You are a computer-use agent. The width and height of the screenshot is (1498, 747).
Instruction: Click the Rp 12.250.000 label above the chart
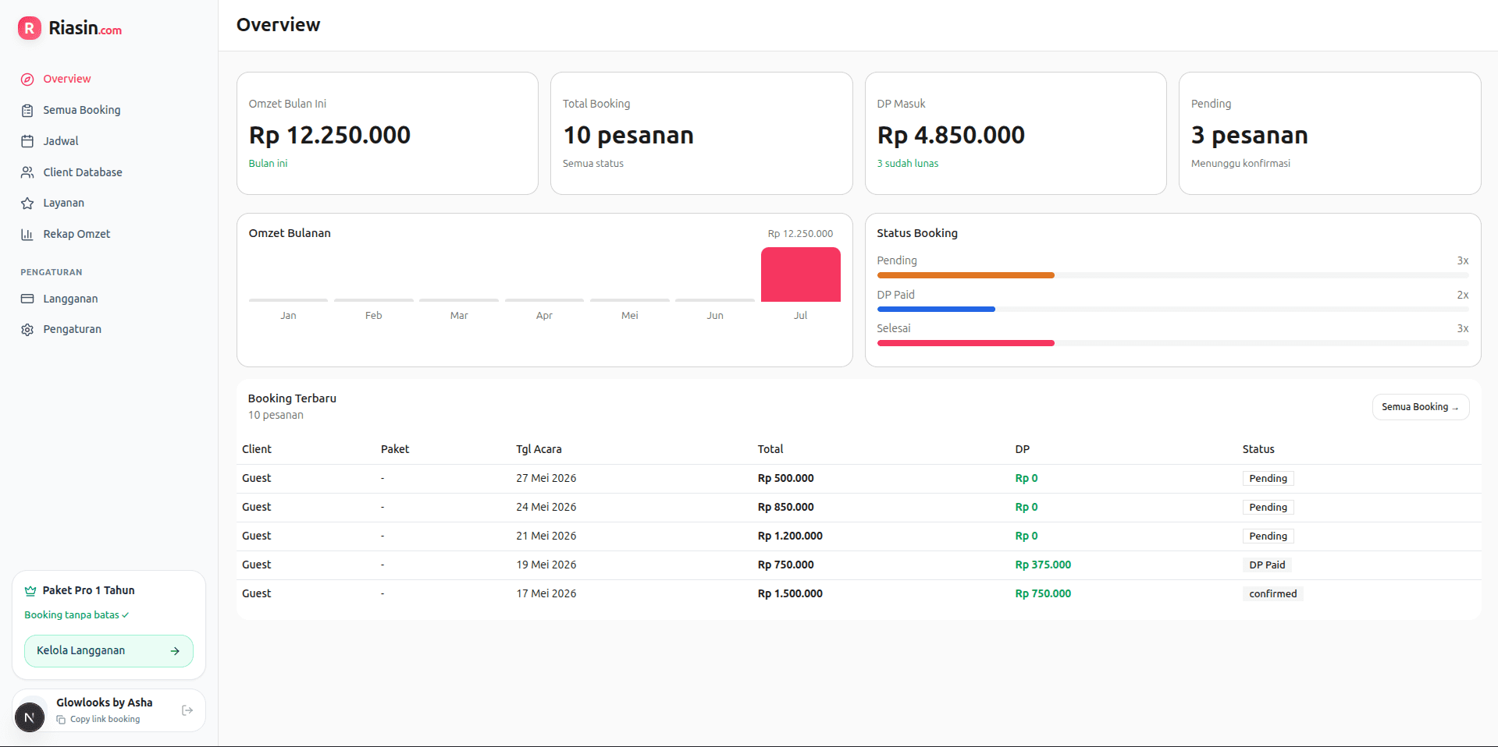800,234
